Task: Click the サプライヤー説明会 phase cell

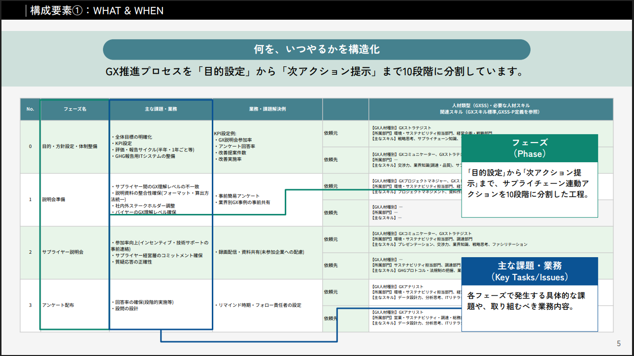Action: [63, 252]
